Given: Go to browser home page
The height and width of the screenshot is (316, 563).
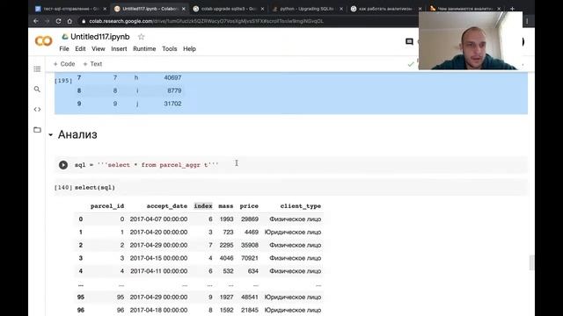Looking at the screenshot, I should (69, 21).
